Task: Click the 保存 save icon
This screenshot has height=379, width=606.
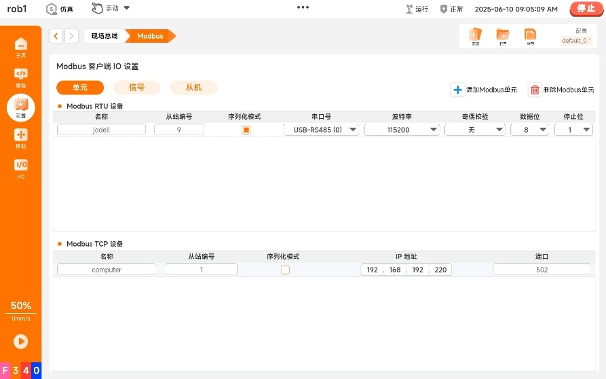Action: coord(530,35)
